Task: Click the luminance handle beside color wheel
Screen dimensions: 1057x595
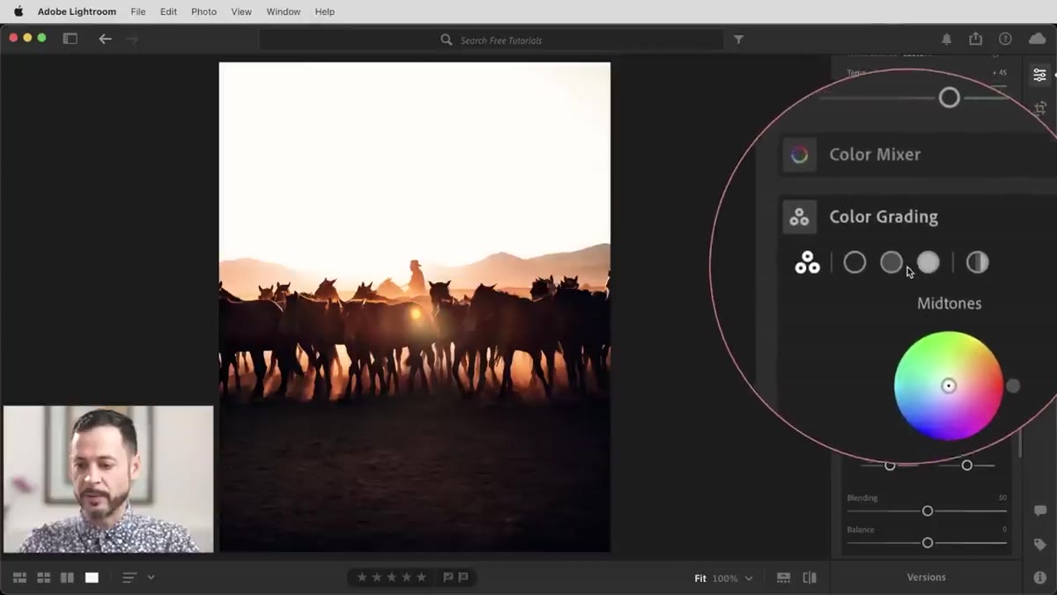Action: (x=1013, y=386)
